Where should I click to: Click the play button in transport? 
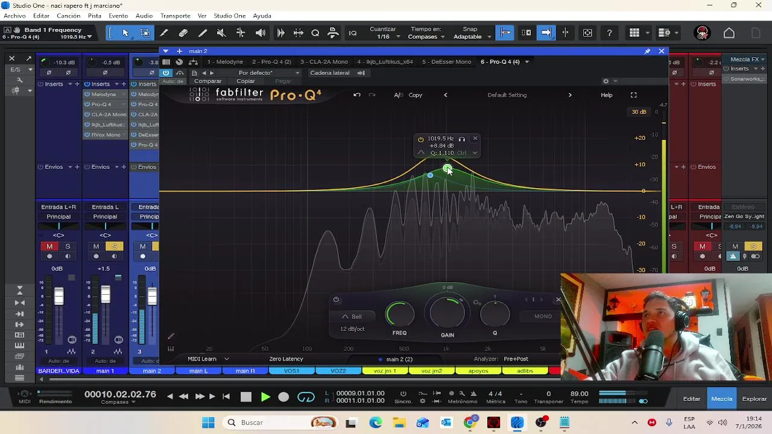[265, 397]
